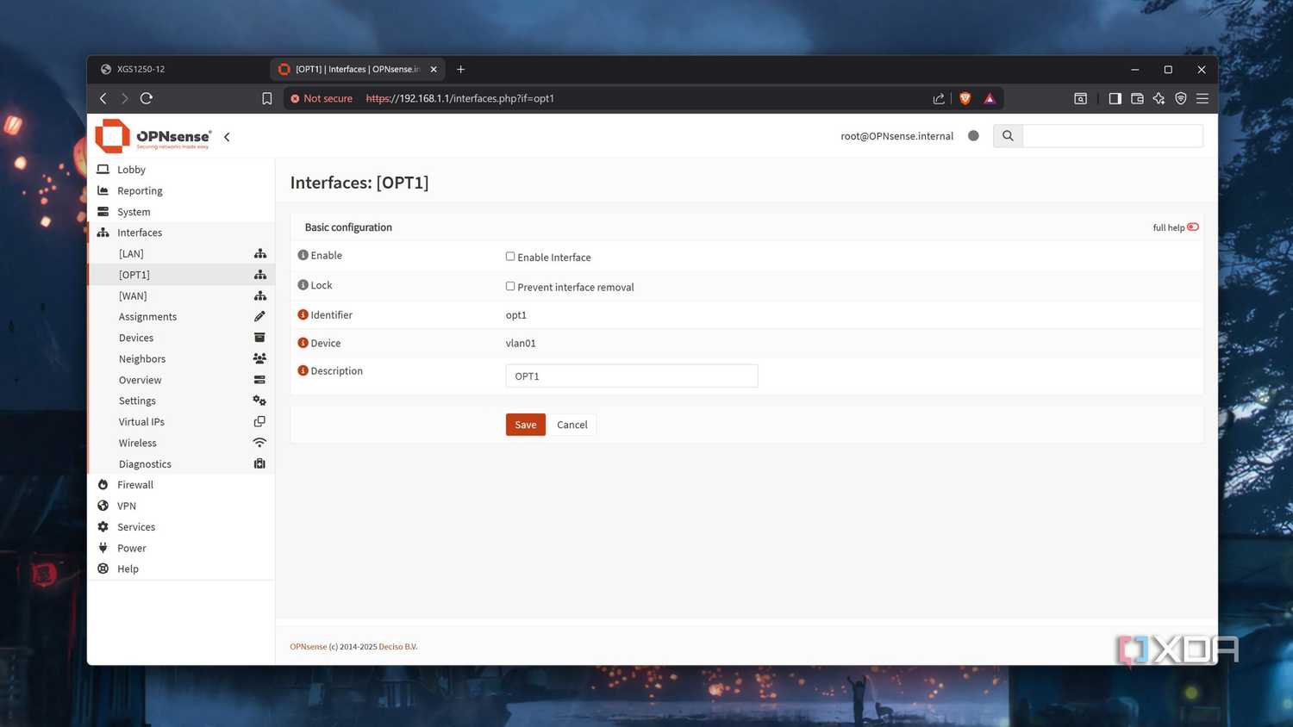The image size is (1293, 727).
Task: Click the Lock help info icon
Action: click(x=303, y=285)
